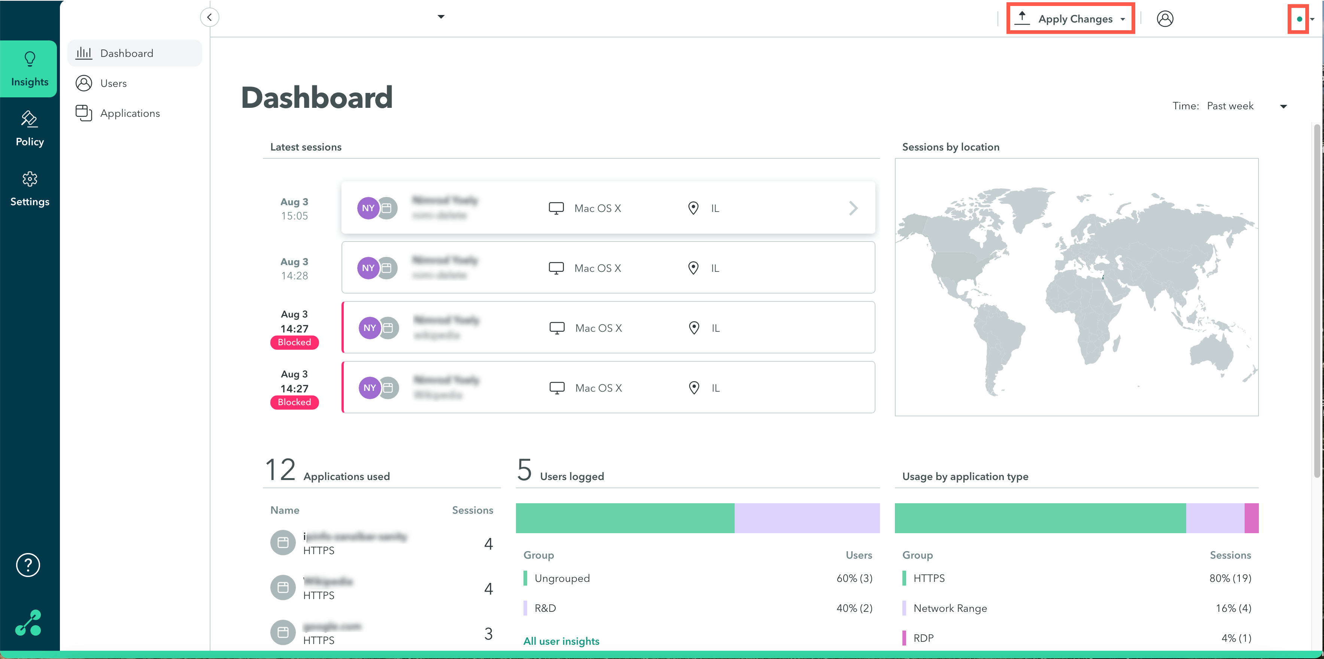
Task: Select Users in the Insights menu
Action: tap(113, 83)
